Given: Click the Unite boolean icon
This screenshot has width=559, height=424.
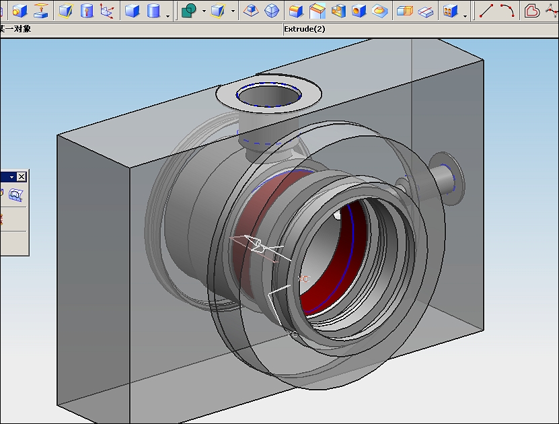Looking at the screenshot, I should pos(189,10).
